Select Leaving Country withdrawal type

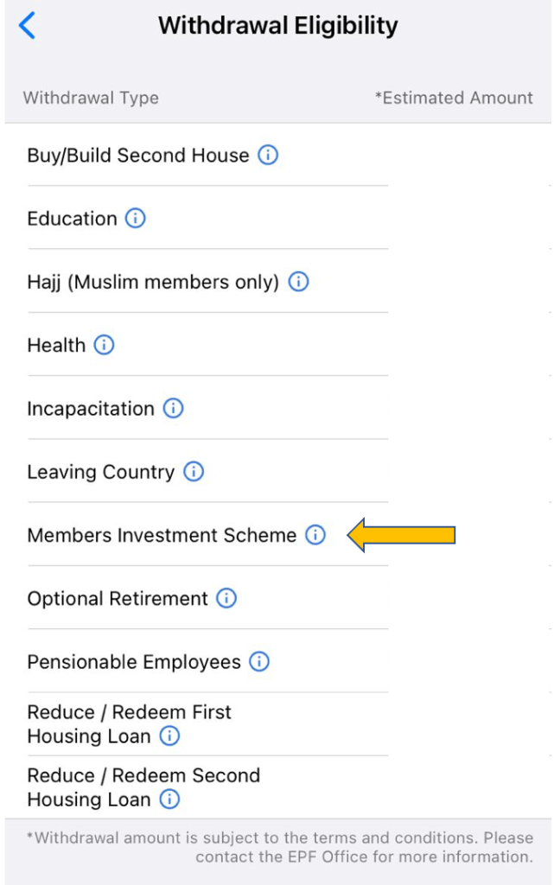tap(100, 472)
